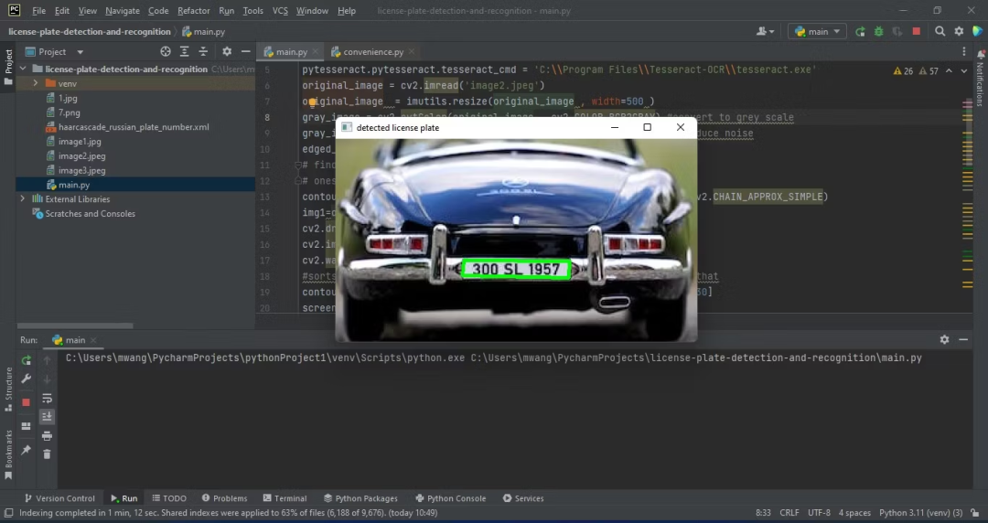The height and width of the screenshot is (523, 988).
Task: Open Run panel settings gear
Action: [944, 339]
